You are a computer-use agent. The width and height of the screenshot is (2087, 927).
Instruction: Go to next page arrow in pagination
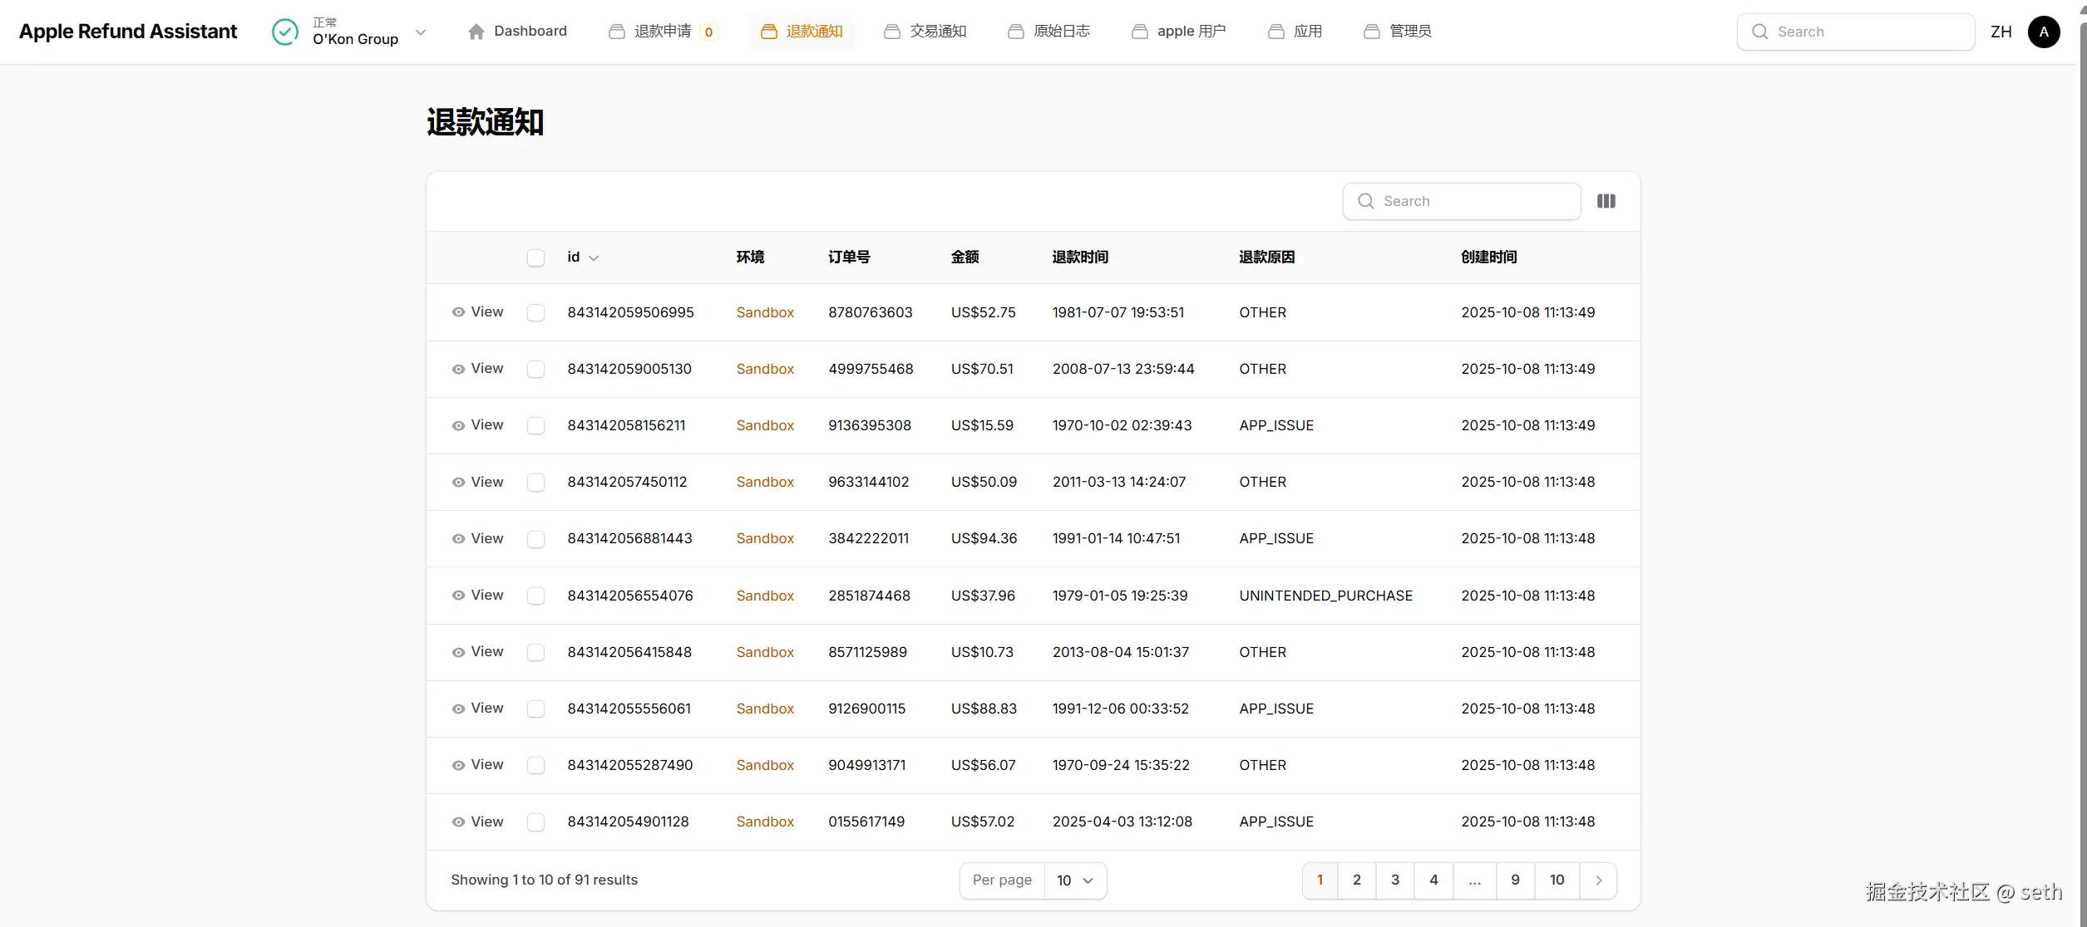pos(1597,880)
